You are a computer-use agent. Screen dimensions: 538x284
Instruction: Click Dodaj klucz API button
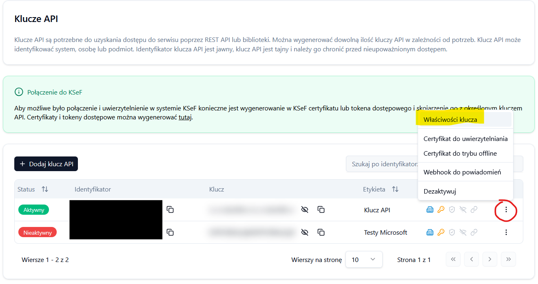(46, 164)
